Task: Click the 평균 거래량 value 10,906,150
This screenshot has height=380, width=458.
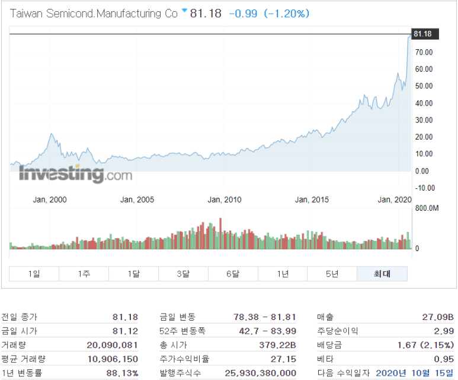Action: pos(113,359)
